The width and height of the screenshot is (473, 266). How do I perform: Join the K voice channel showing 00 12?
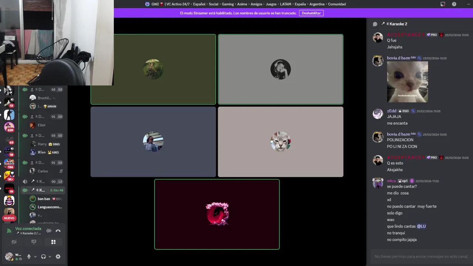pyautogui.click(x=42, y=181)
